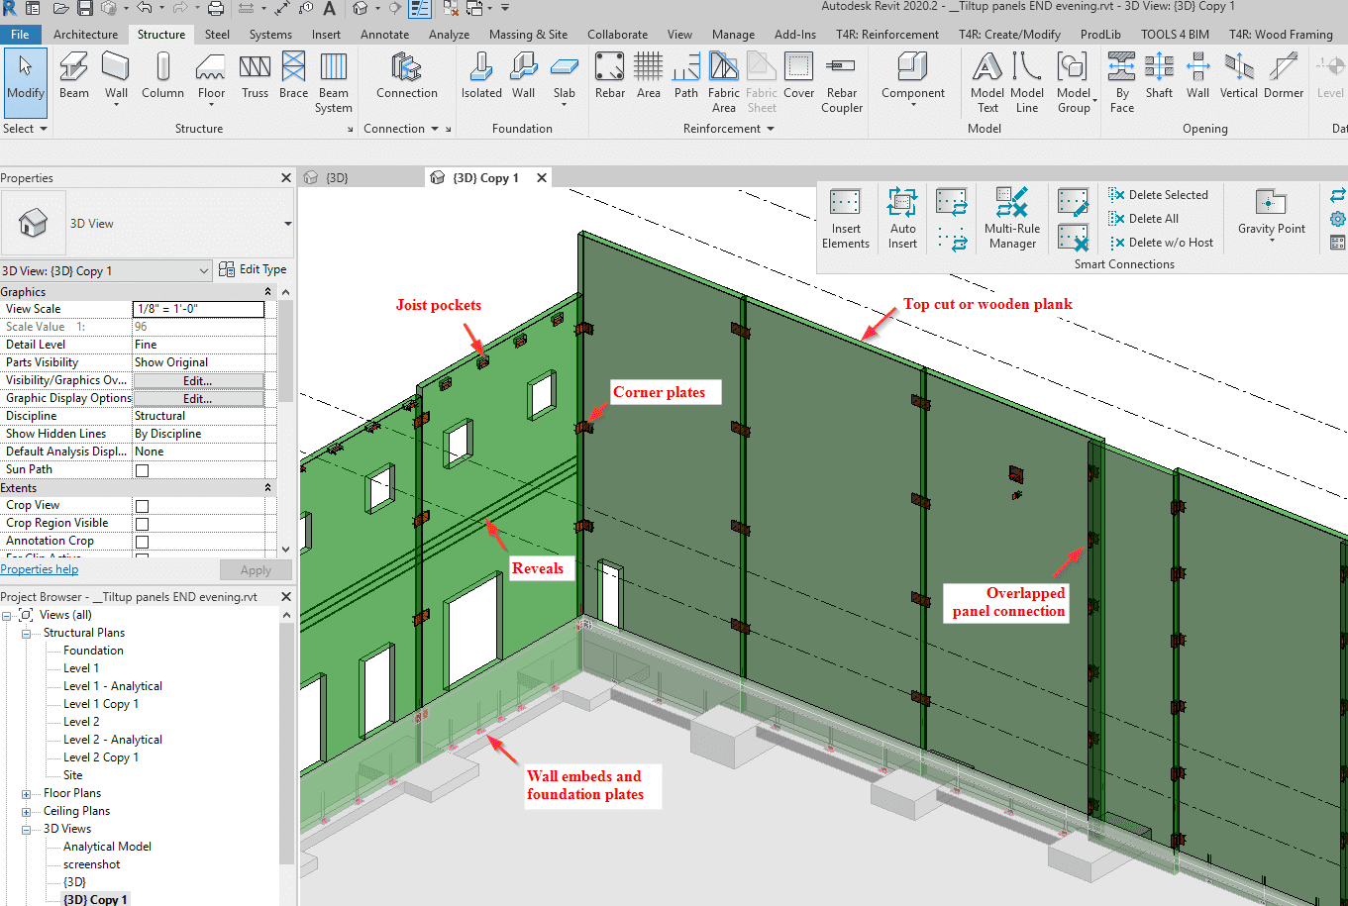Click the View Scale input field
Screen dimensions: 1348x906
198,309
